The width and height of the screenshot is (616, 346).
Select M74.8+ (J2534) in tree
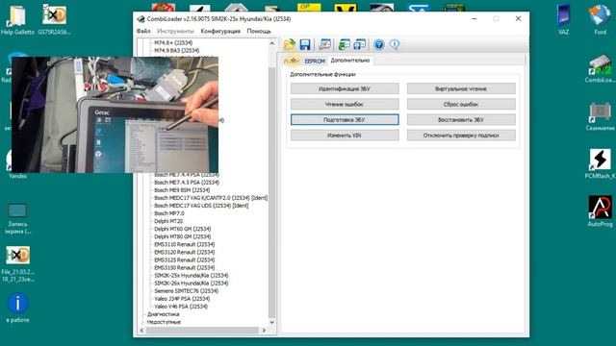tap(173, 42)
